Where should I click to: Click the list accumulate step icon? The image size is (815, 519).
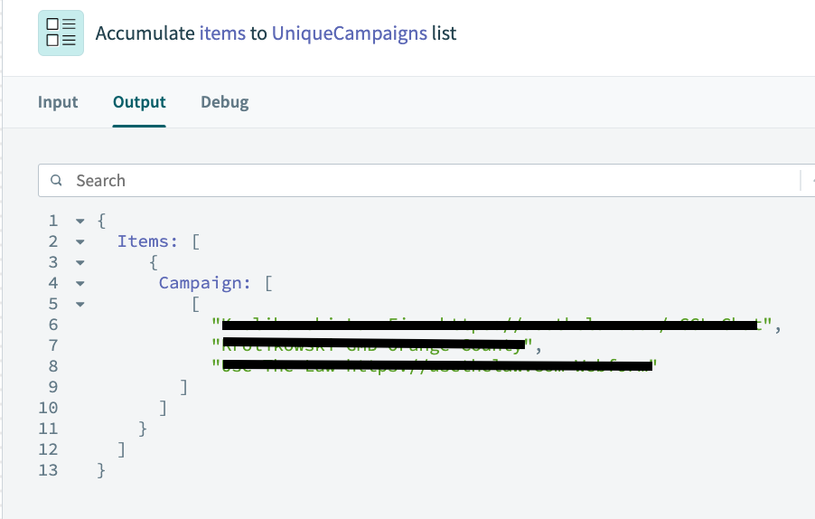pyautogui.click(x=61, y=33)
